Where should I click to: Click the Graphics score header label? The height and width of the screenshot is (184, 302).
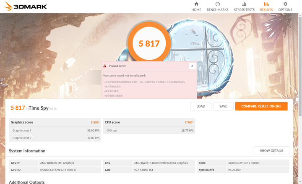[x=22, y=122]
